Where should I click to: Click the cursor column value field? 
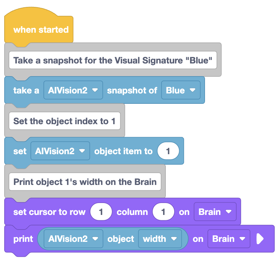(163, 211)
